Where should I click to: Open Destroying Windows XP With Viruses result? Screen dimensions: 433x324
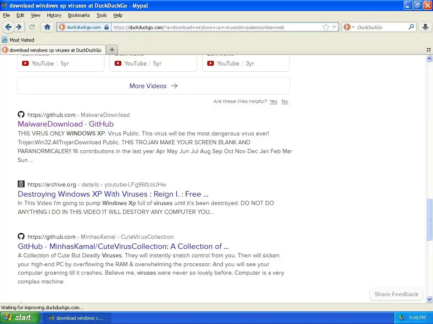coord(113,194)
